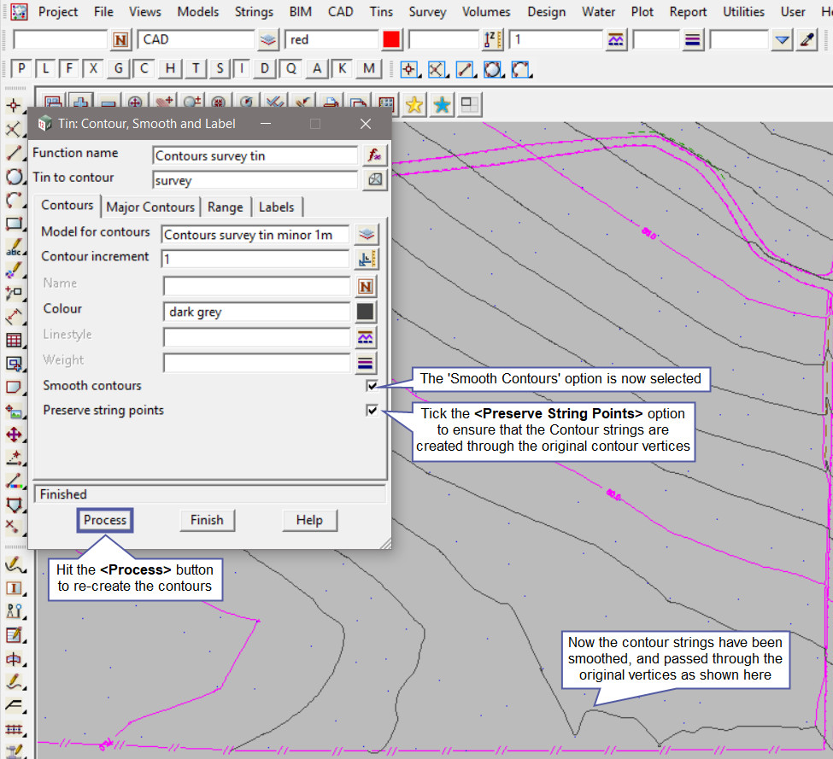Click the Finish button
Screen dimensions: 833x759
[207, 520]
